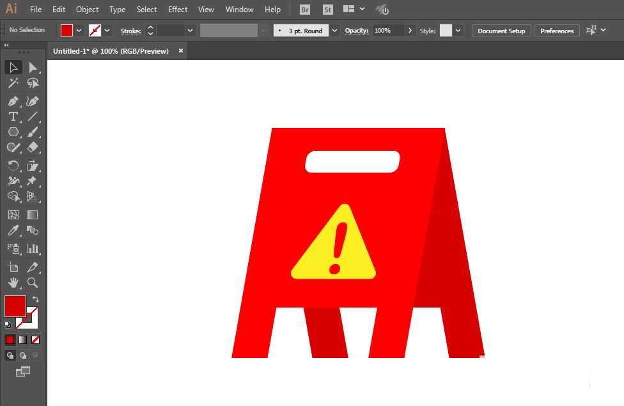
Task: Select the Eraser tool
Action: click(33, 147)
